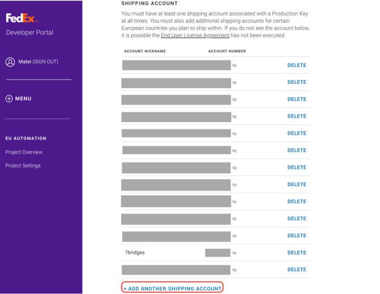Screen dimensions: 380x294
Task: Open the End User License Agreement link
Action: (195, 35)
